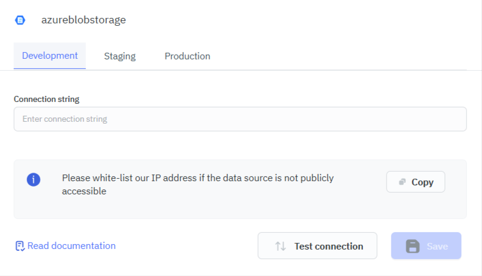Click the Connection string field label

(x=46, y=99)
